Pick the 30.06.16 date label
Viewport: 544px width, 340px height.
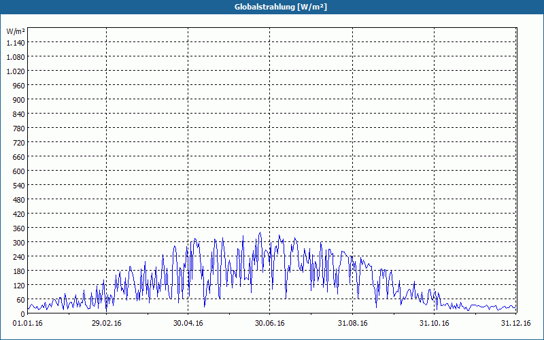point(269,324)
